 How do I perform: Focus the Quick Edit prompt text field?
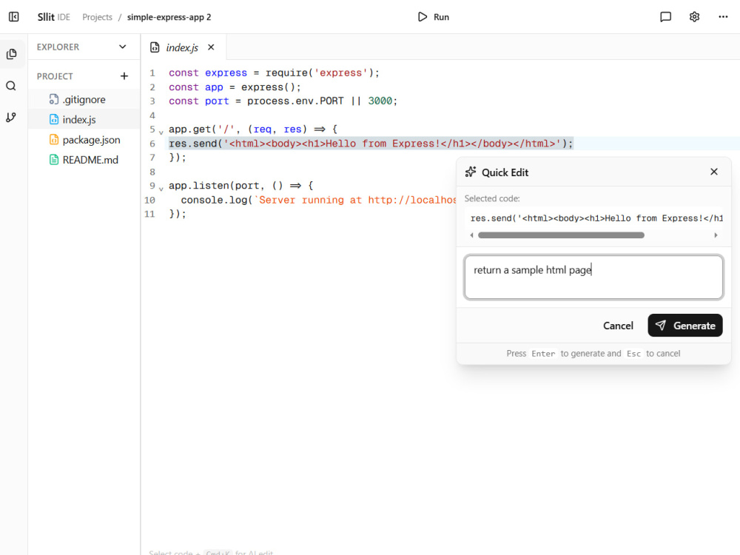593,277
